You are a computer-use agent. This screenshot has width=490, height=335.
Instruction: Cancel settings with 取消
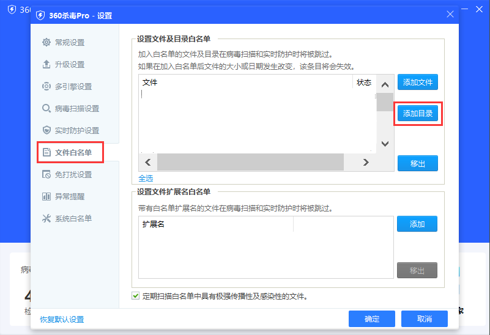point(424,318)
